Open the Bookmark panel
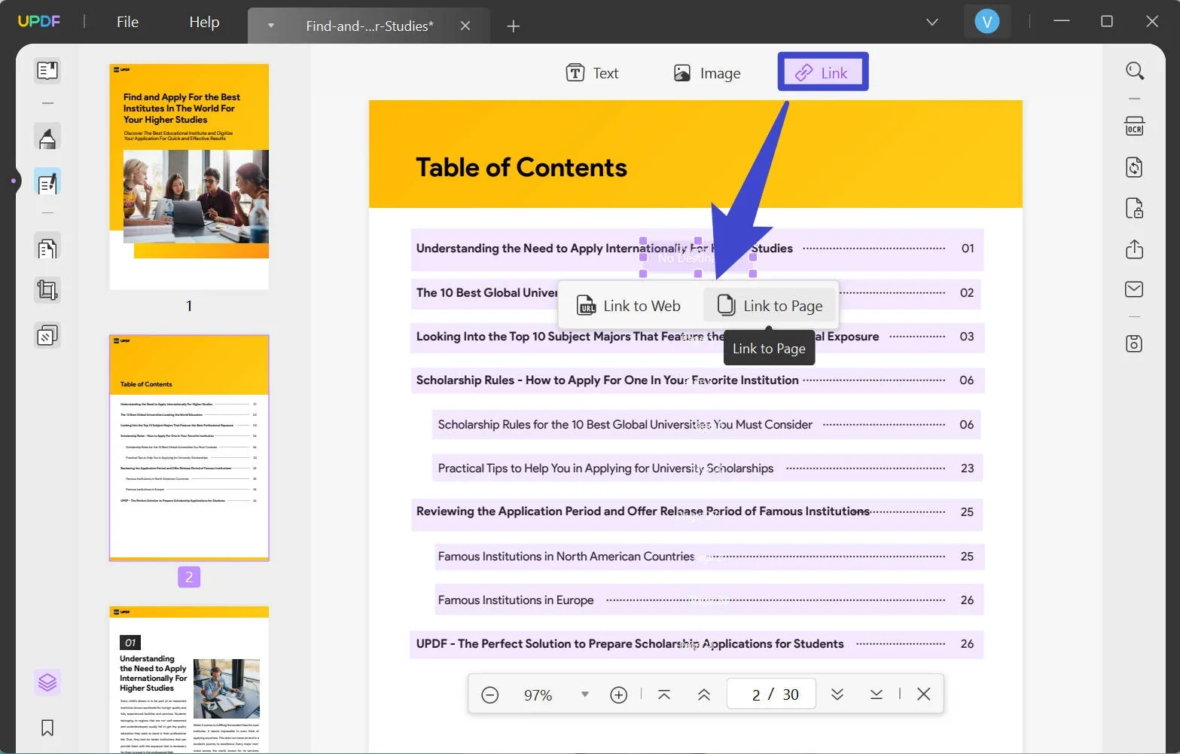 point(47,728)
